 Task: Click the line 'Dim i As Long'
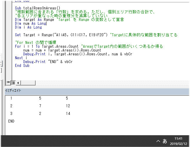(x=29, y=27)
